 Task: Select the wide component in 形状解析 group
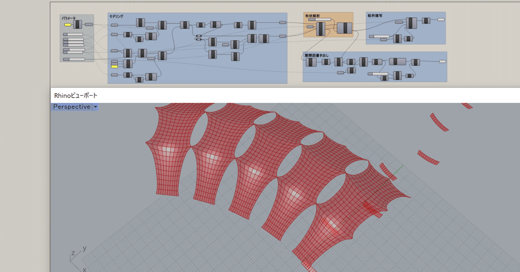pyautogui.click(x=345, y=28)
